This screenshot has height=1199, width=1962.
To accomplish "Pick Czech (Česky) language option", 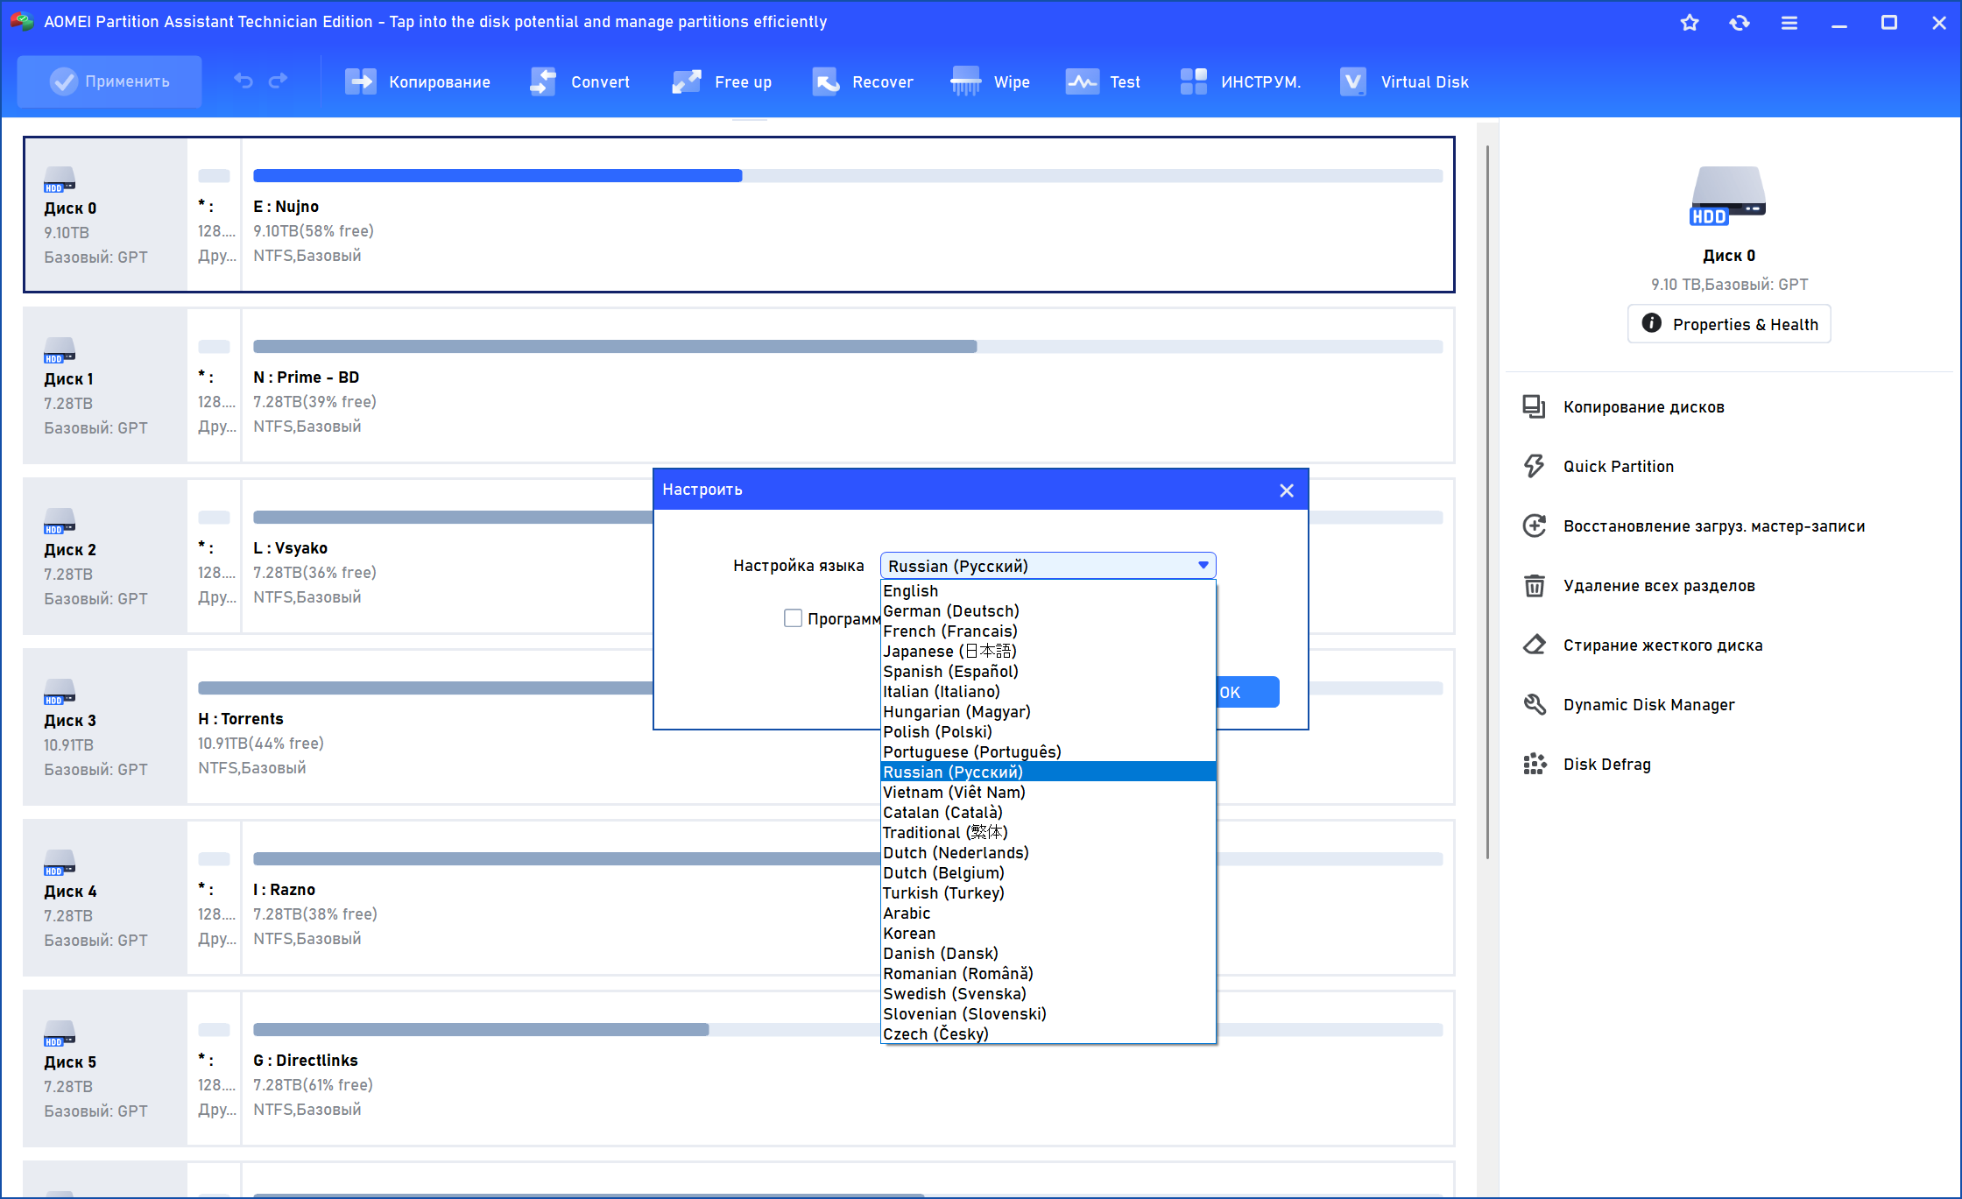I will click(935, 1034).
